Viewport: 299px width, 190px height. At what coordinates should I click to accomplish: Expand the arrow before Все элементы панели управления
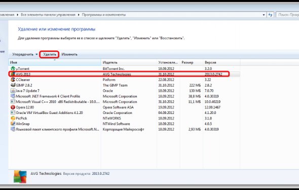[x=18, y=15]
